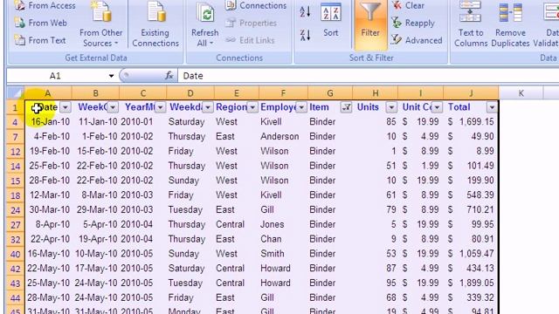The width and height of the screenshot is (559, 314).
Task: Select column A header
Action: coord(48,93)
